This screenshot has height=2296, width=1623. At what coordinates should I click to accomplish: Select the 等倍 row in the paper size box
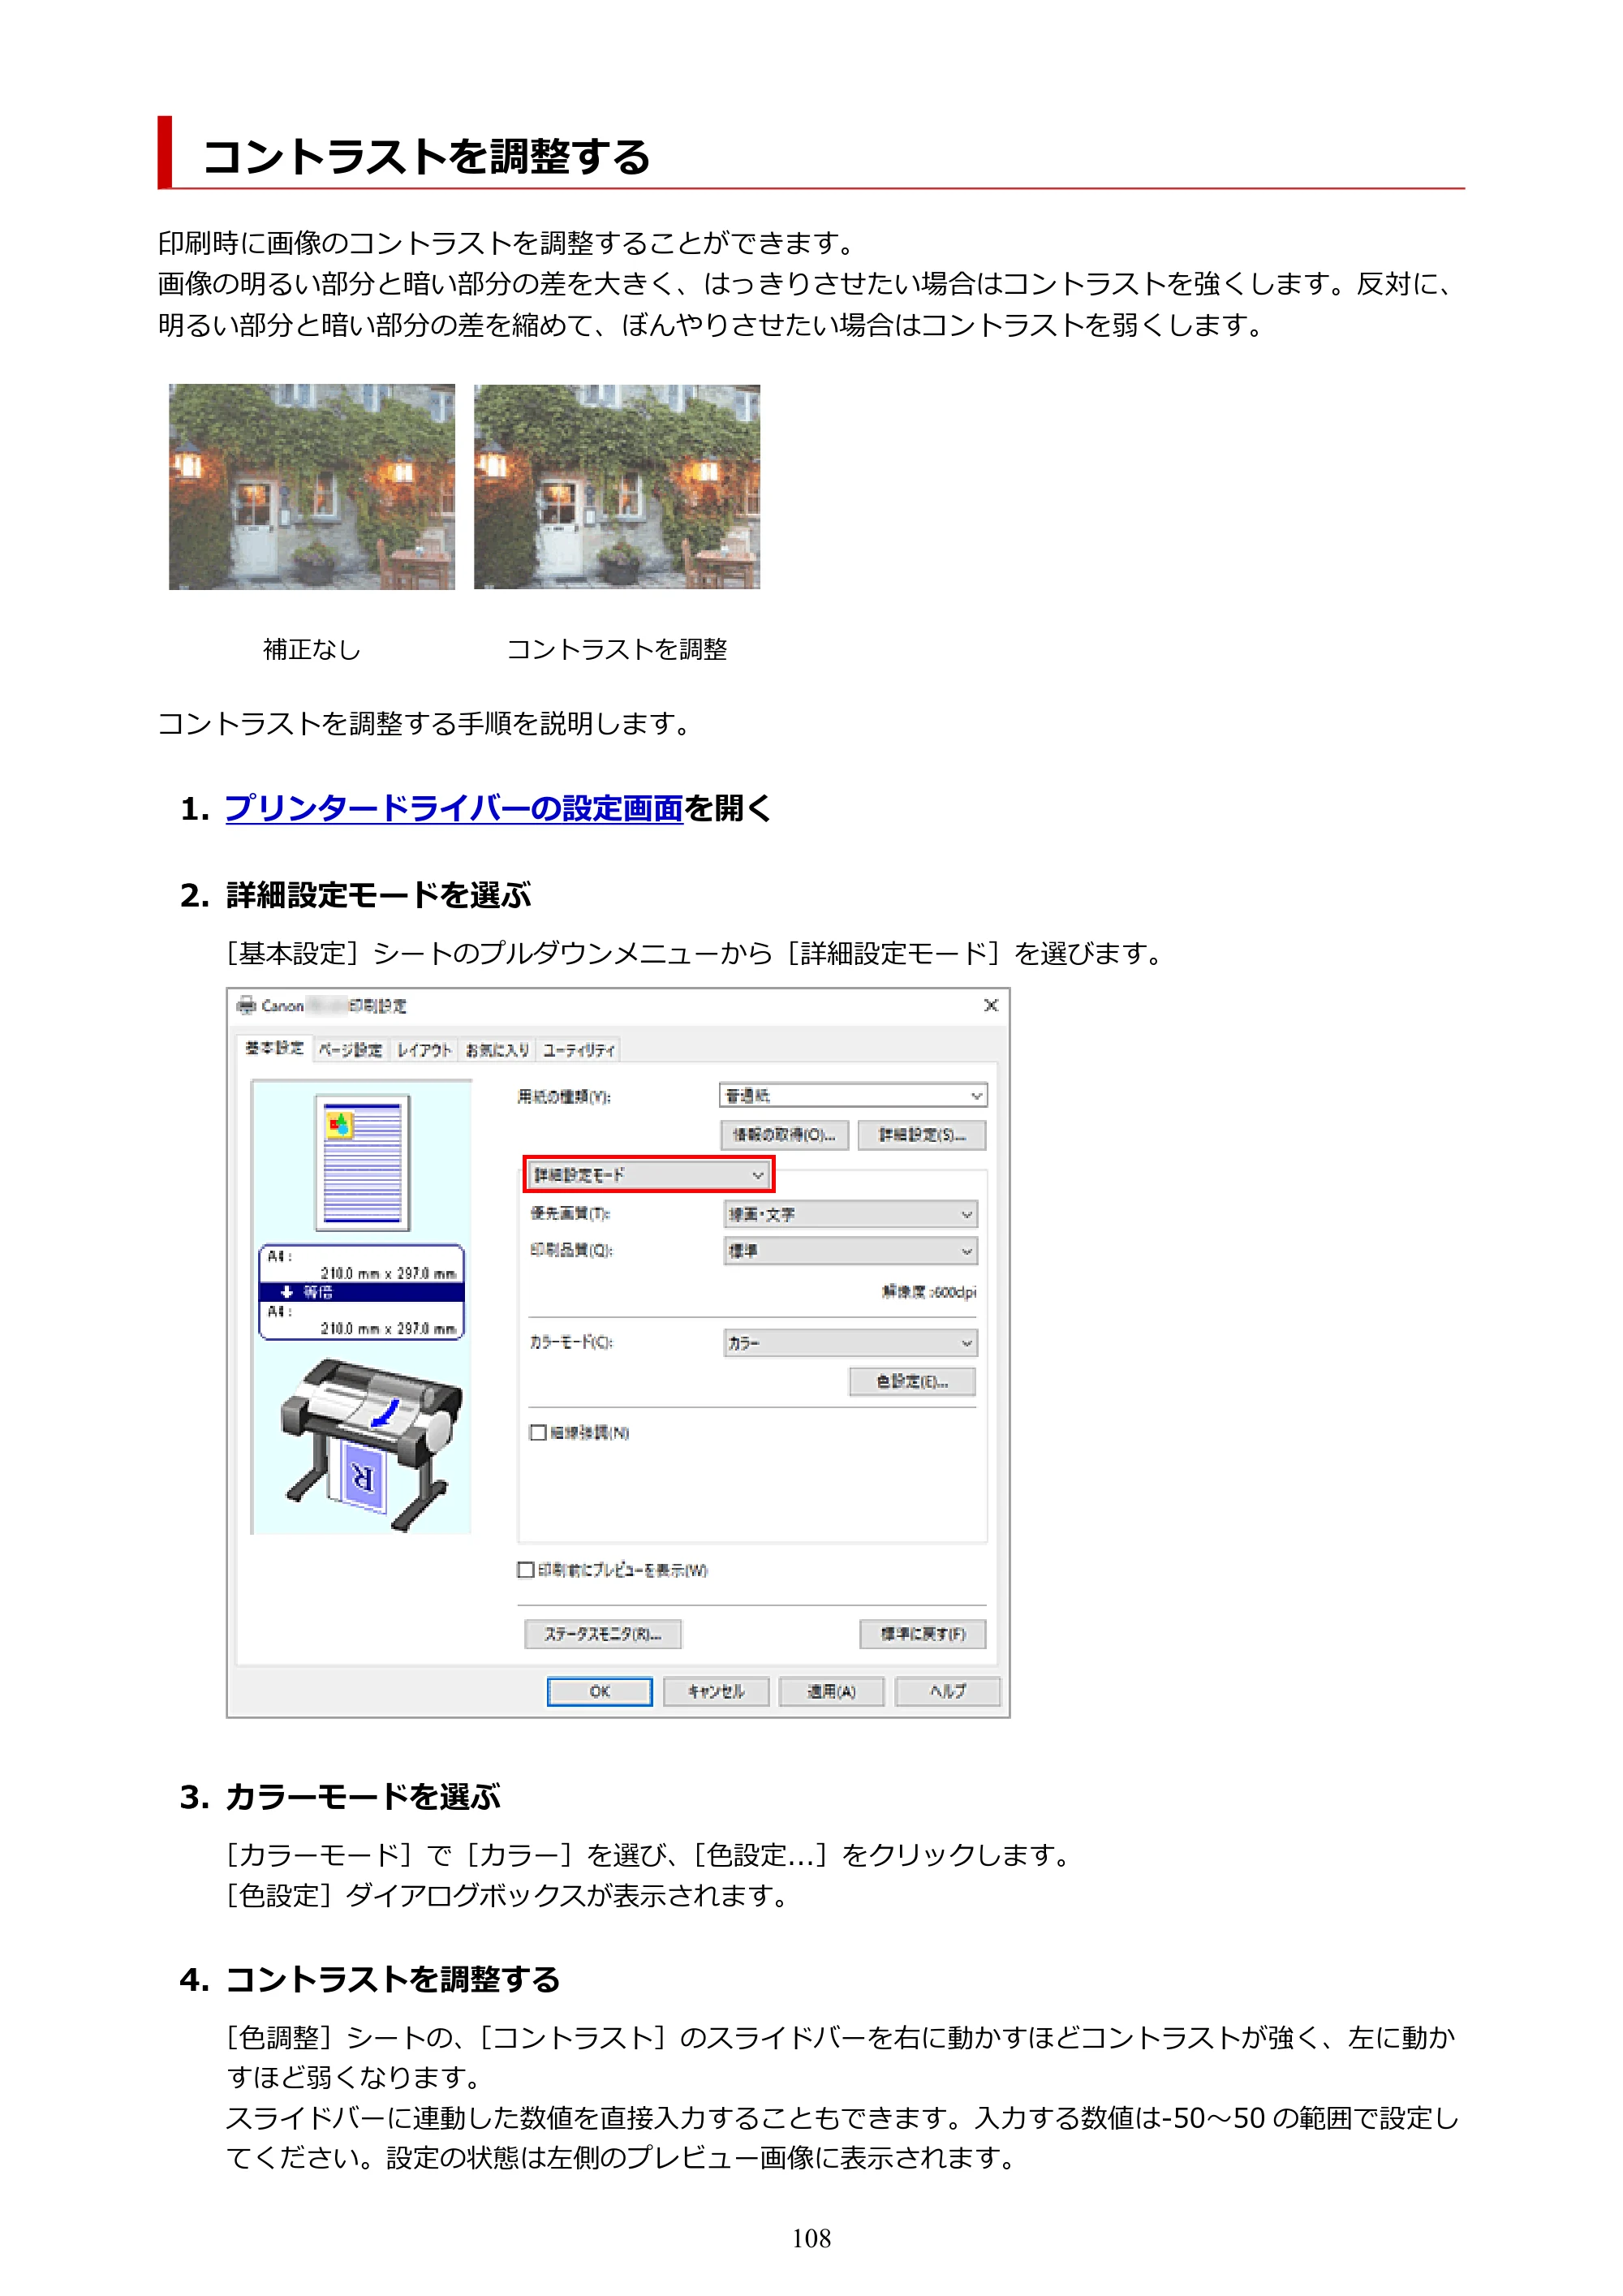[362, 1292]
